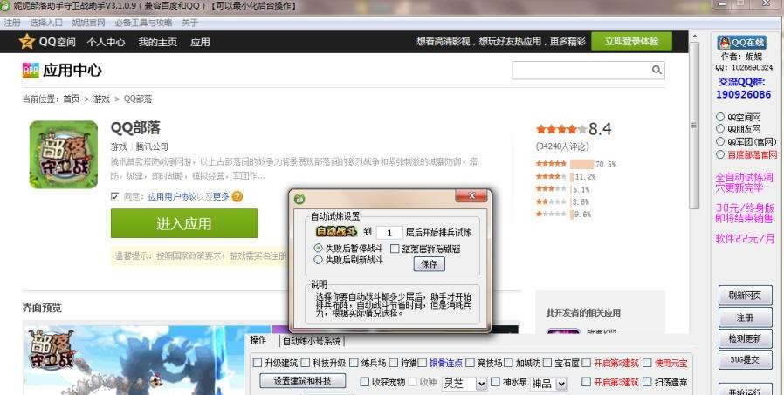Select the 百度部落官网 radio button
Viewport: 784px width, 395px height.
(x=720, y=155)
